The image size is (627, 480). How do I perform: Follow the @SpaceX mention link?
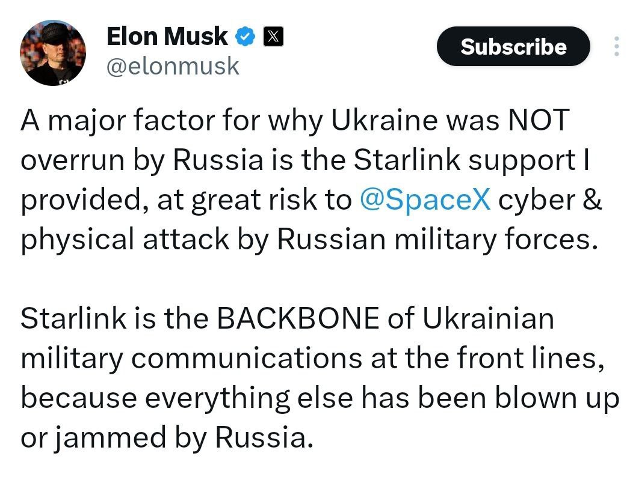click(x=425, y=200)
